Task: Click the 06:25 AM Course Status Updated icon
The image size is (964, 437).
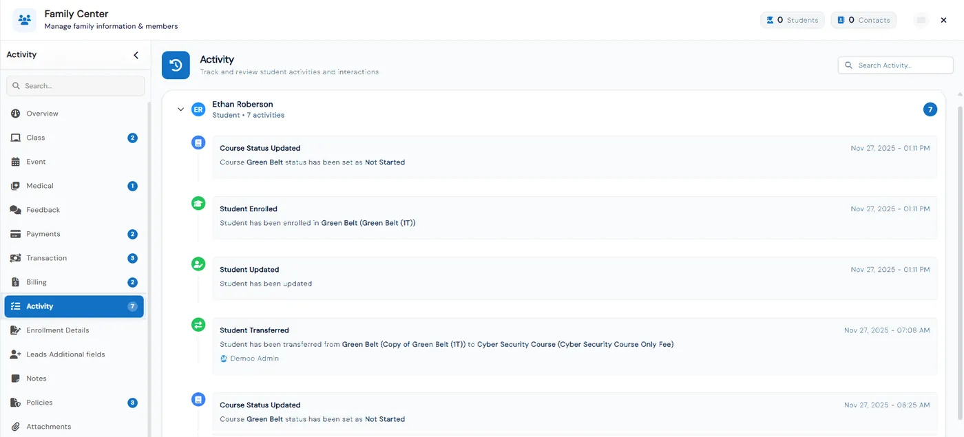Action: click(198, 399)
